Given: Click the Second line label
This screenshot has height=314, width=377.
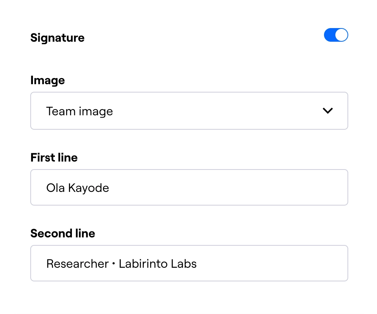Looking at the screenshot, I should (63, 234).
